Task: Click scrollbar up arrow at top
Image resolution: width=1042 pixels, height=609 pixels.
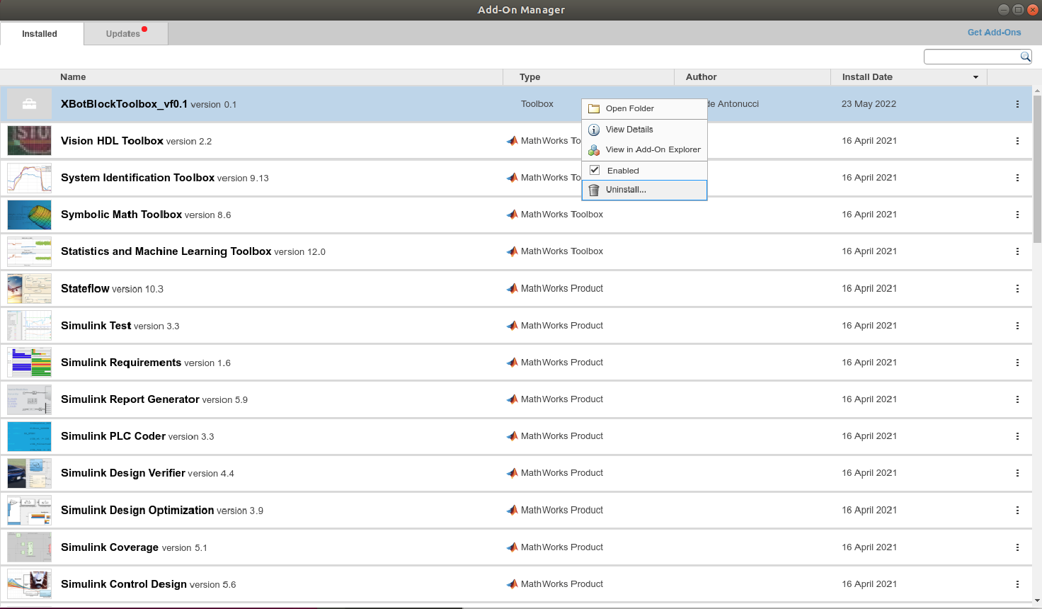Action: coord(1037,91)
